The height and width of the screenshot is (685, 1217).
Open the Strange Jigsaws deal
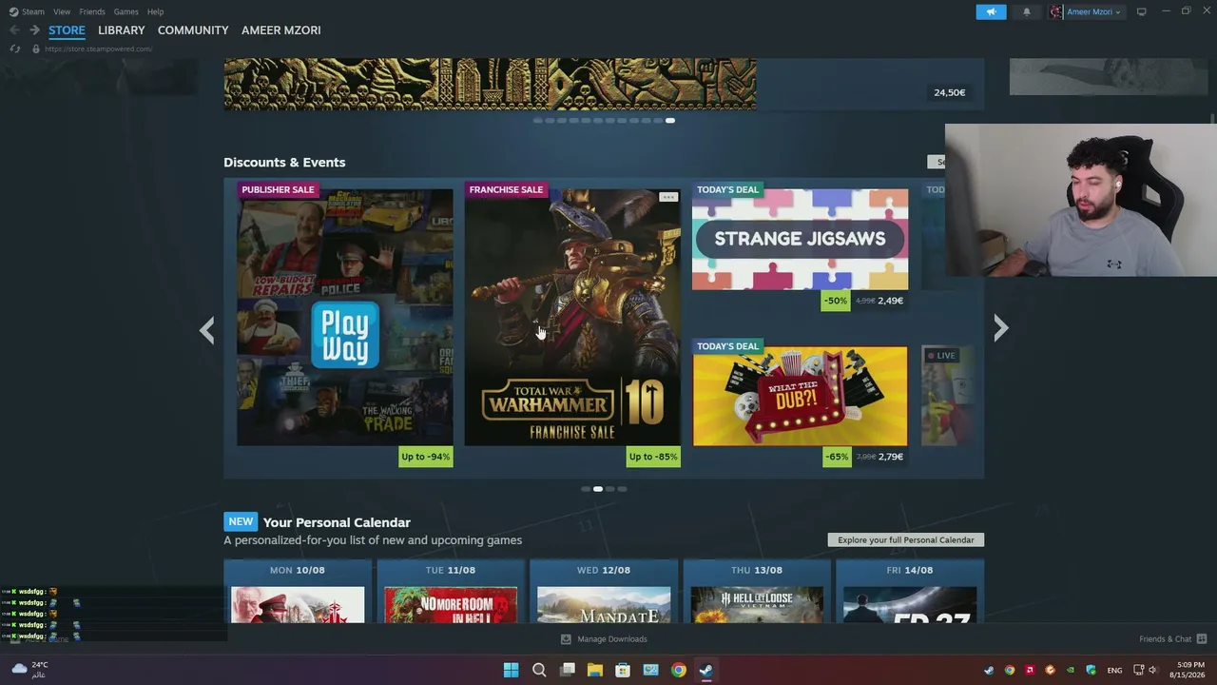800,239
